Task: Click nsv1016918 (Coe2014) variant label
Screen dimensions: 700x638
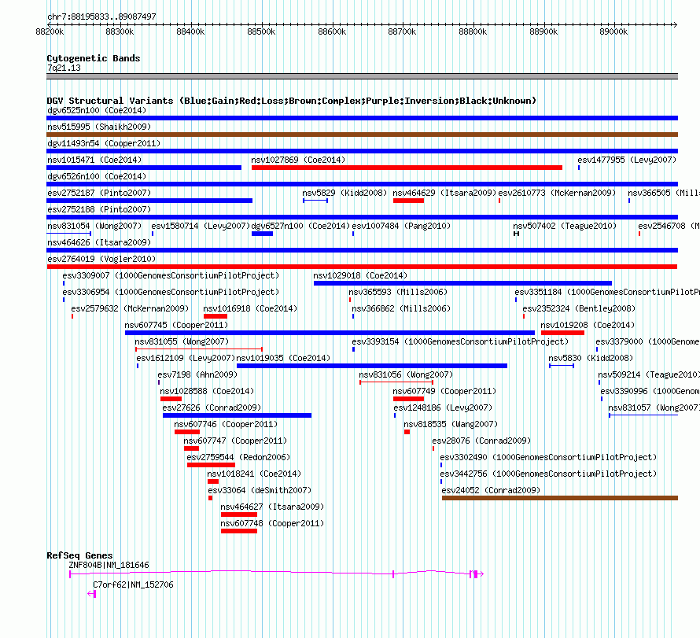Action: click(250, 308)
